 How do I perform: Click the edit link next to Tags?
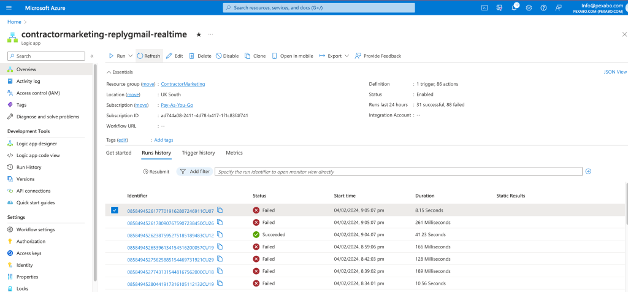coord(123,140)
